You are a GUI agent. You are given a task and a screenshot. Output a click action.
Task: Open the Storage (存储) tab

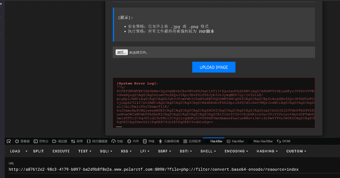[x=149, y=141]
